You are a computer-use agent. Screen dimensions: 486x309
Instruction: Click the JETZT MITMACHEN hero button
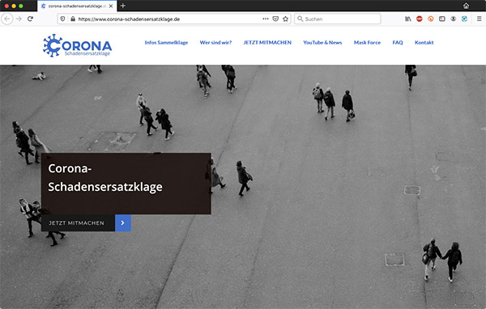pos(78,223)
